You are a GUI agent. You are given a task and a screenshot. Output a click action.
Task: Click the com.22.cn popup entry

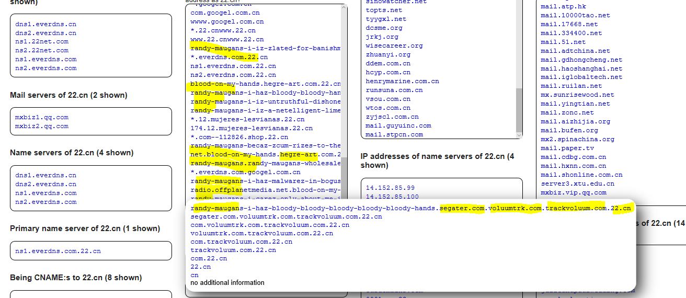click(x=209, y=258)
